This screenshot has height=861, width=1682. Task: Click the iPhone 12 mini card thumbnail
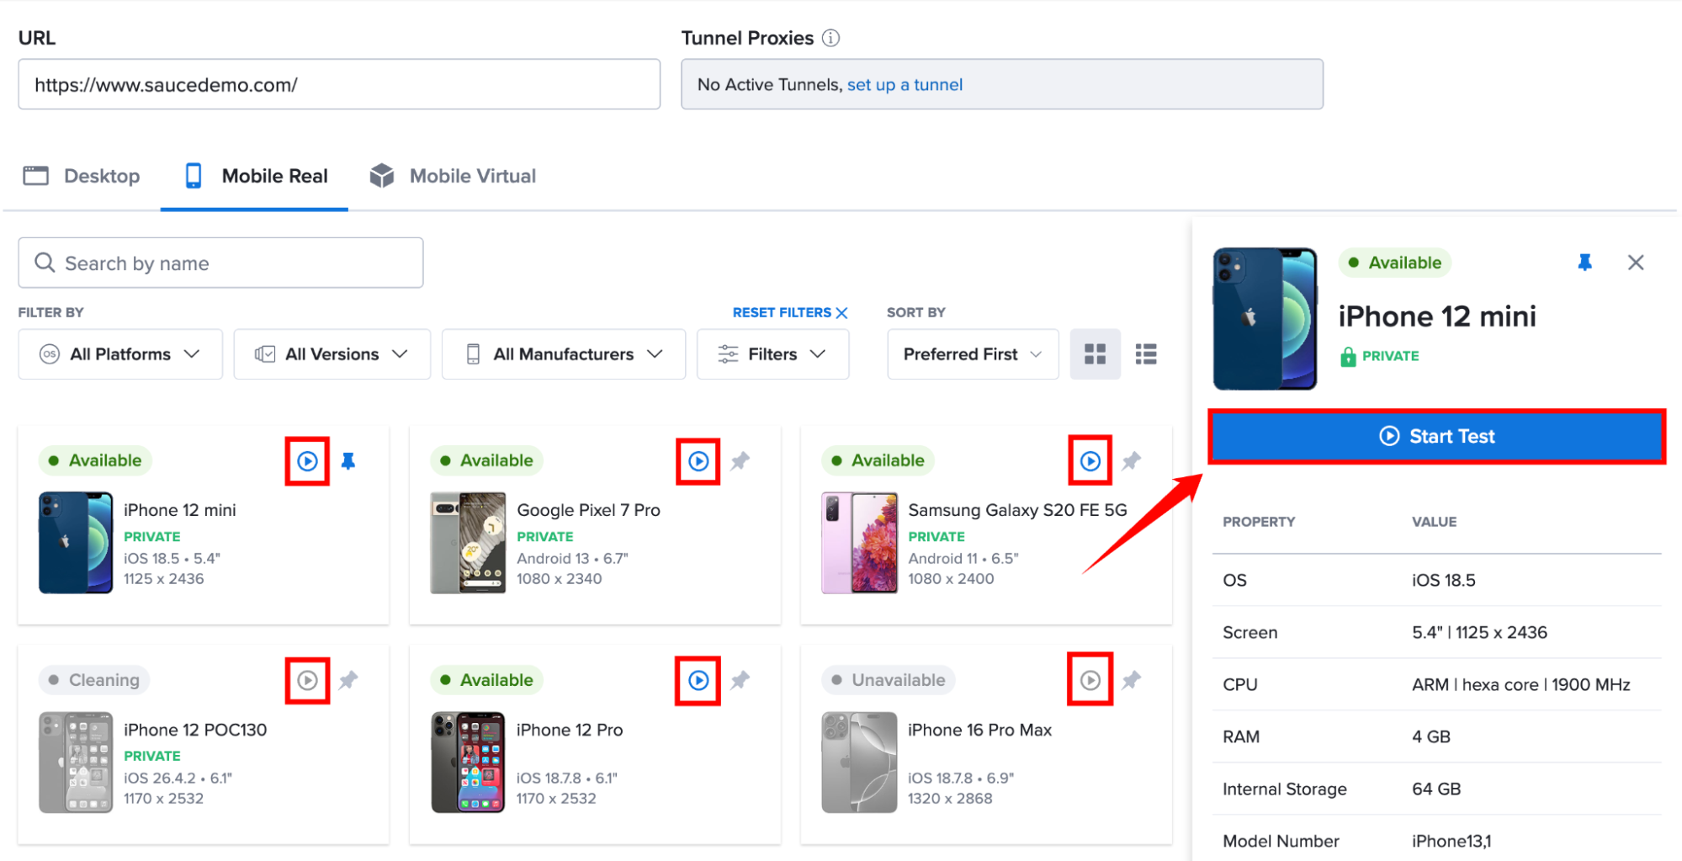(x=76, y=543)
